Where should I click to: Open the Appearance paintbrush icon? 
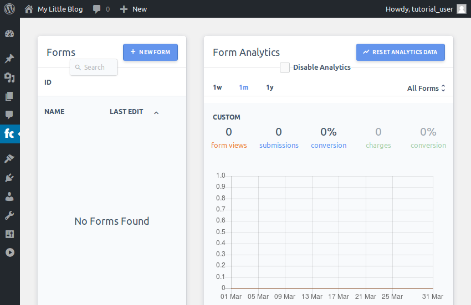click(x=9, y=158)
